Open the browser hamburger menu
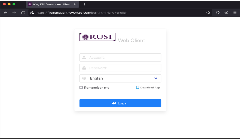The width and height of the screenshot is (240, 139). (x=235, y=13)
